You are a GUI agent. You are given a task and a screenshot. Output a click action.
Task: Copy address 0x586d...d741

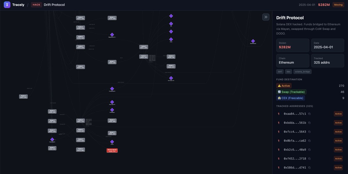click(309, 168)
